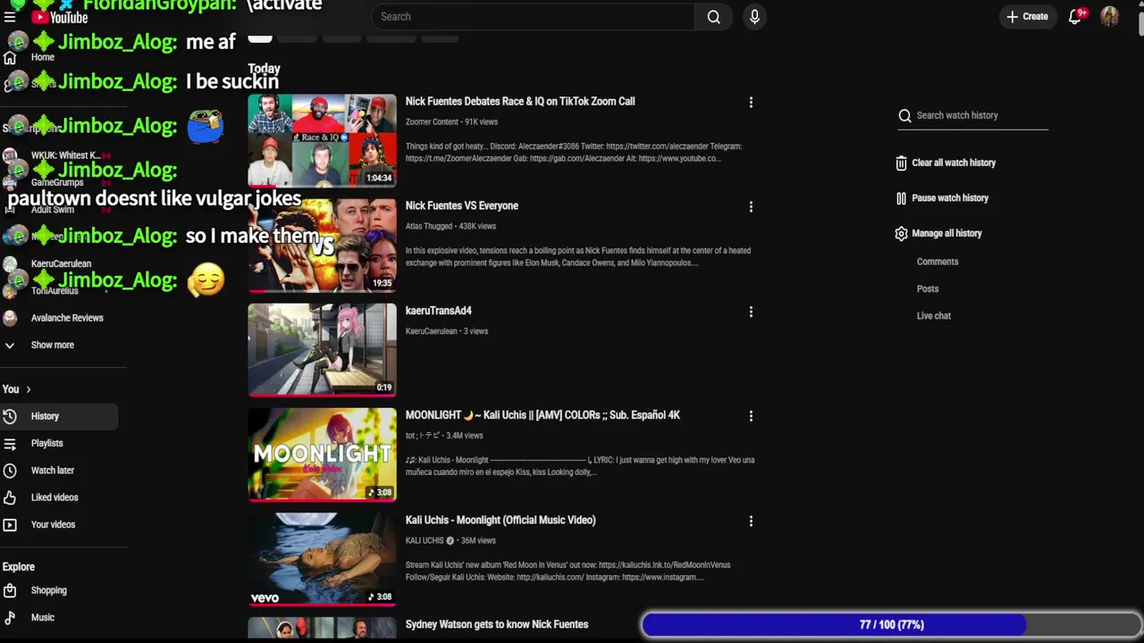Play the MOONLIGHT AMV thumbnail
This screenshot has height=643, width=1144.
click(322, 455)
